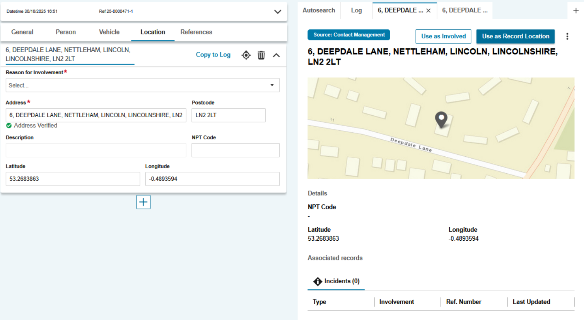
Task: Open the Reason for Involvement dropdown
Action: [142, 85]
